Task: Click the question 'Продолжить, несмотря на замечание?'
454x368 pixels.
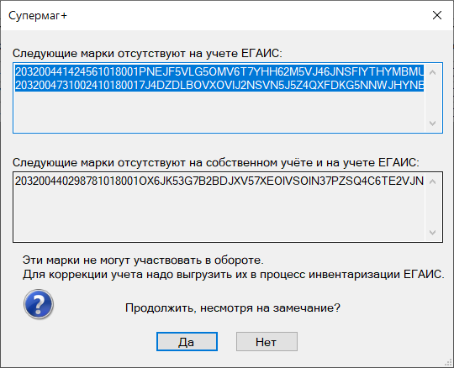Action: (x=233, y=308)
